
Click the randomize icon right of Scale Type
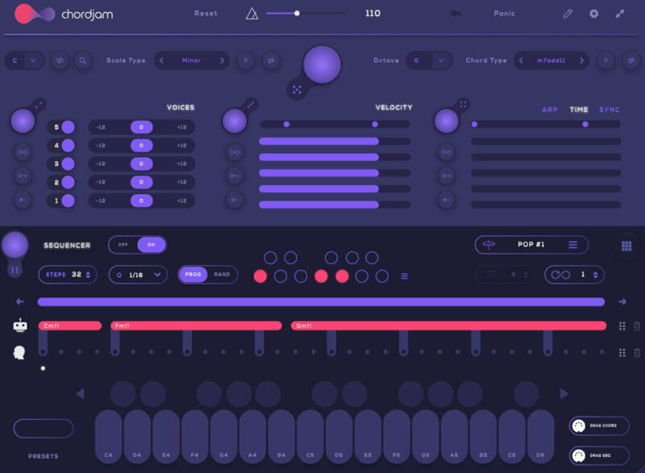tap(271, 60)
